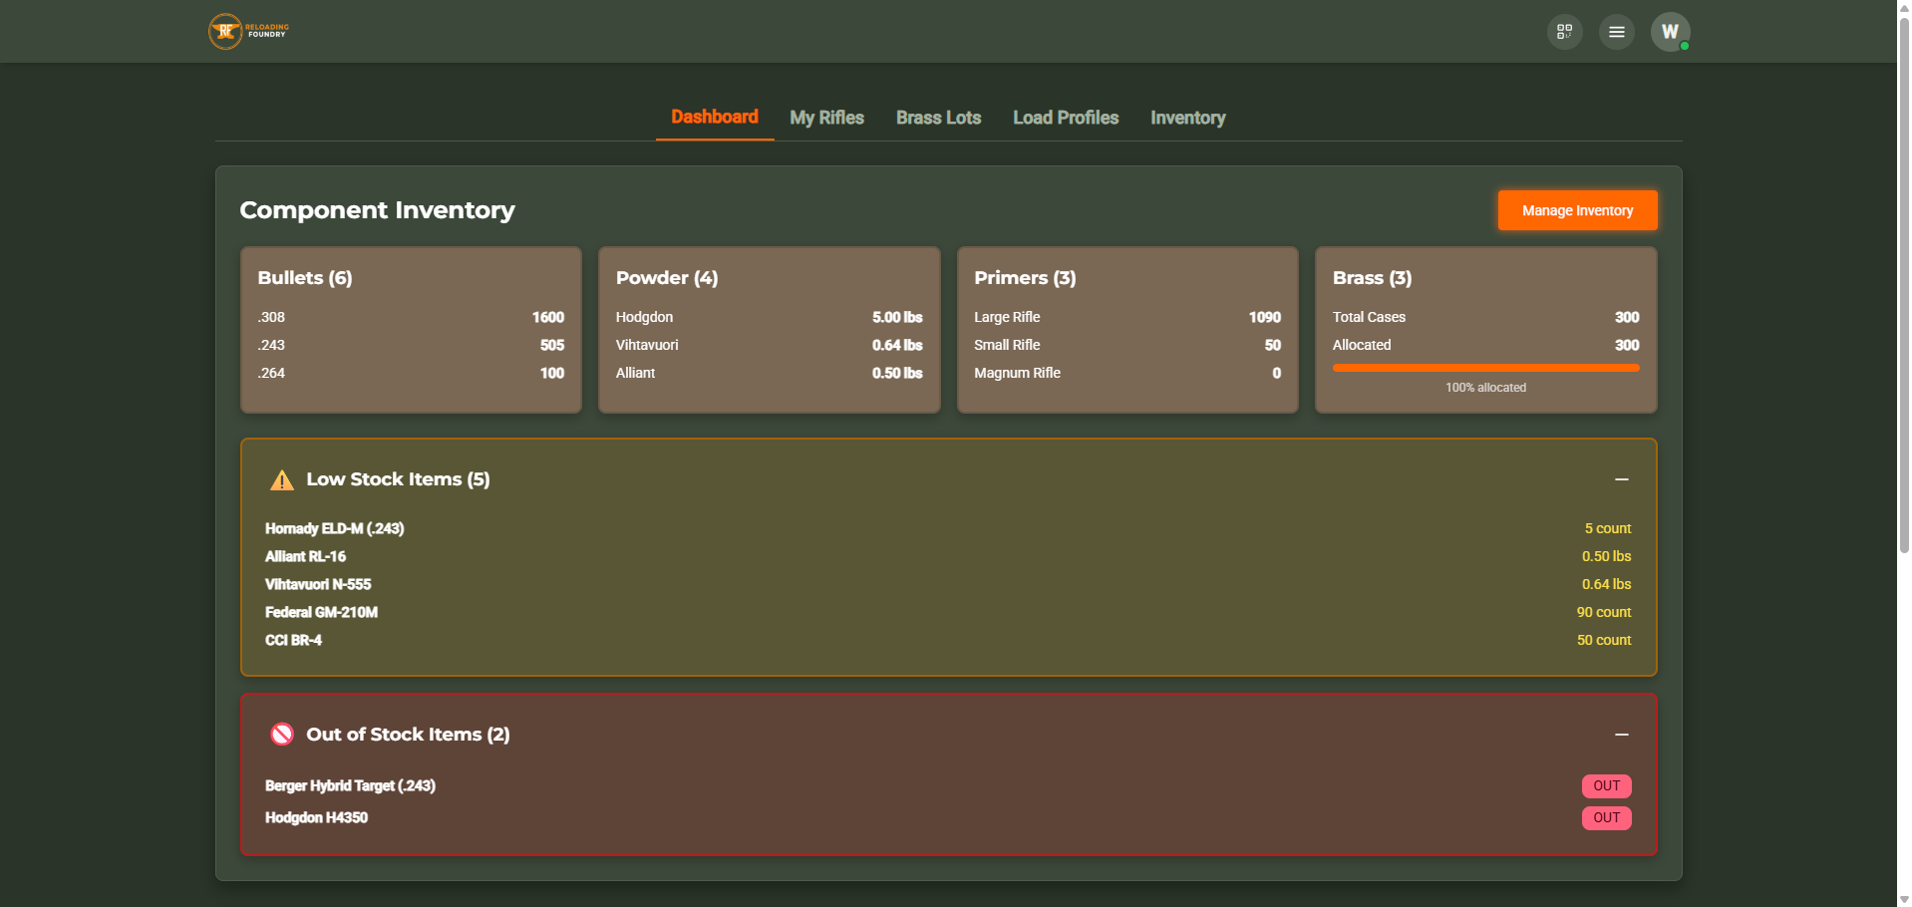1912x907 pixels.
Task: Select the Vihtavuori powder card row
Action: point(769,345)
